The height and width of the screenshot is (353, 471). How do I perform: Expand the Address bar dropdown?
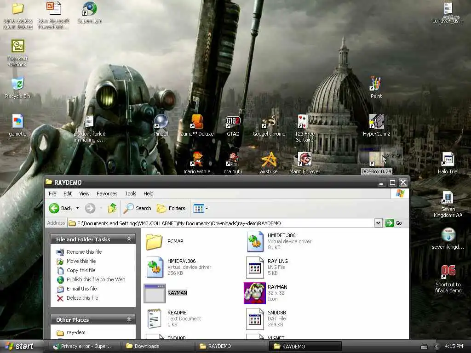pyautogui.click(x=378, y=223)
